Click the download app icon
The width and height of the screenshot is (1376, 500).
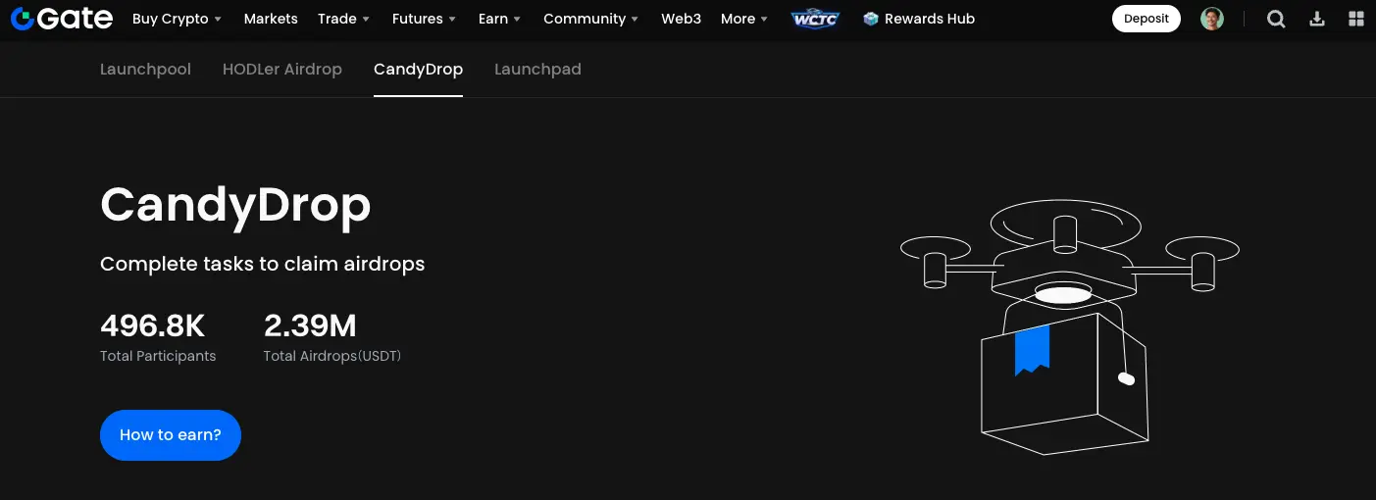point(1317,19)
